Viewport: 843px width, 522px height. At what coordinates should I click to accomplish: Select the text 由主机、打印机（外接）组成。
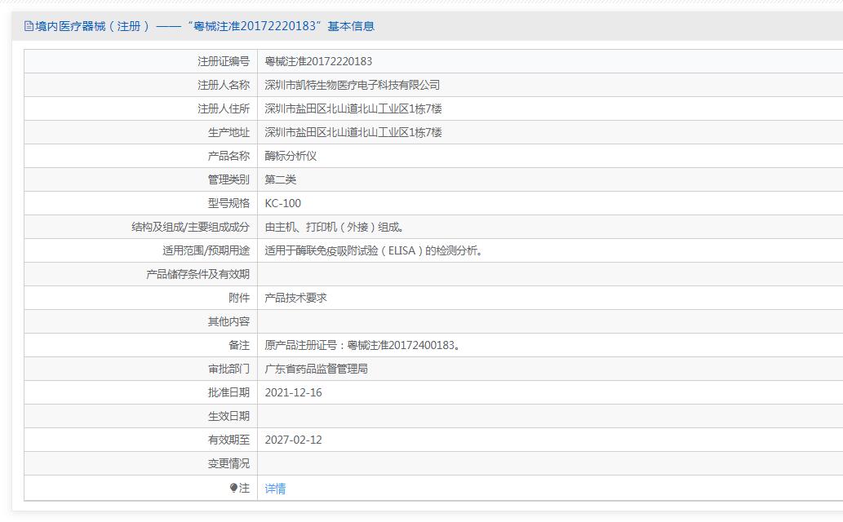pyautogui.click(x=334, y=227)
